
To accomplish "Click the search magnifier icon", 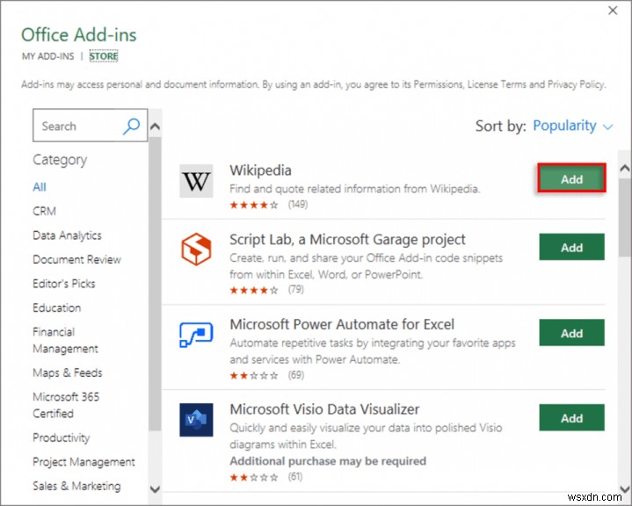I will click(131, 126).
